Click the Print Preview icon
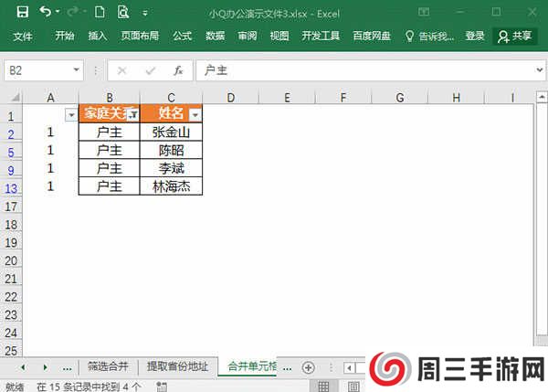The height and width of the screenshot is (392, 548). pos(122,12)
